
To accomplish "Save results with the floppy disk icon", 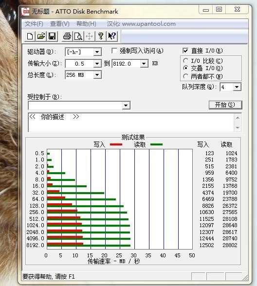I will point(52,36).
